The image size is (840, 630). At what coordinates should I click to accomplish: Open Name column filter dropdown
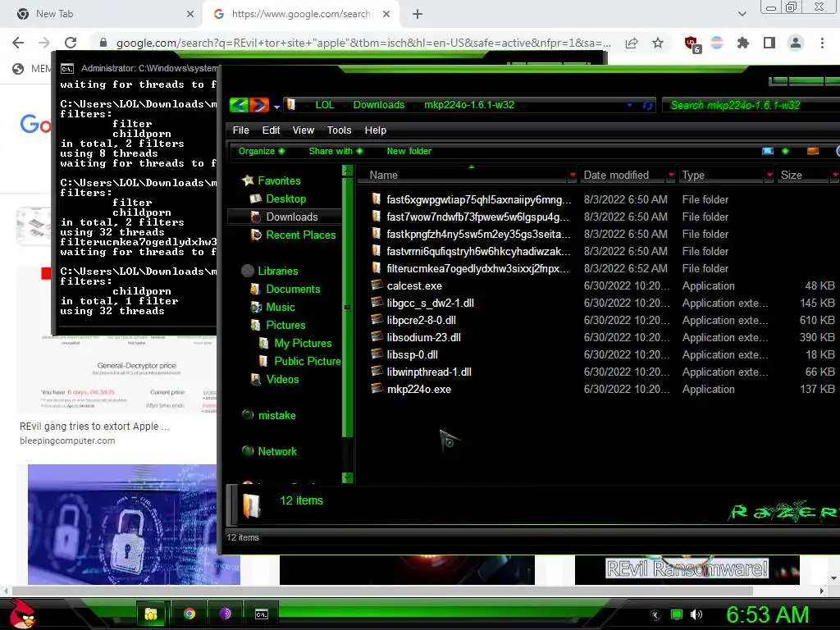click(573, 176)
